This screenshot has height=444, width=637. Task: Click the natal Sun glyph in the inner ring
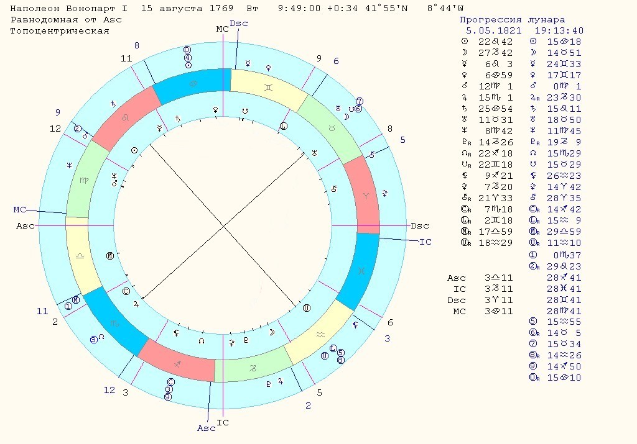click(134, 150)
